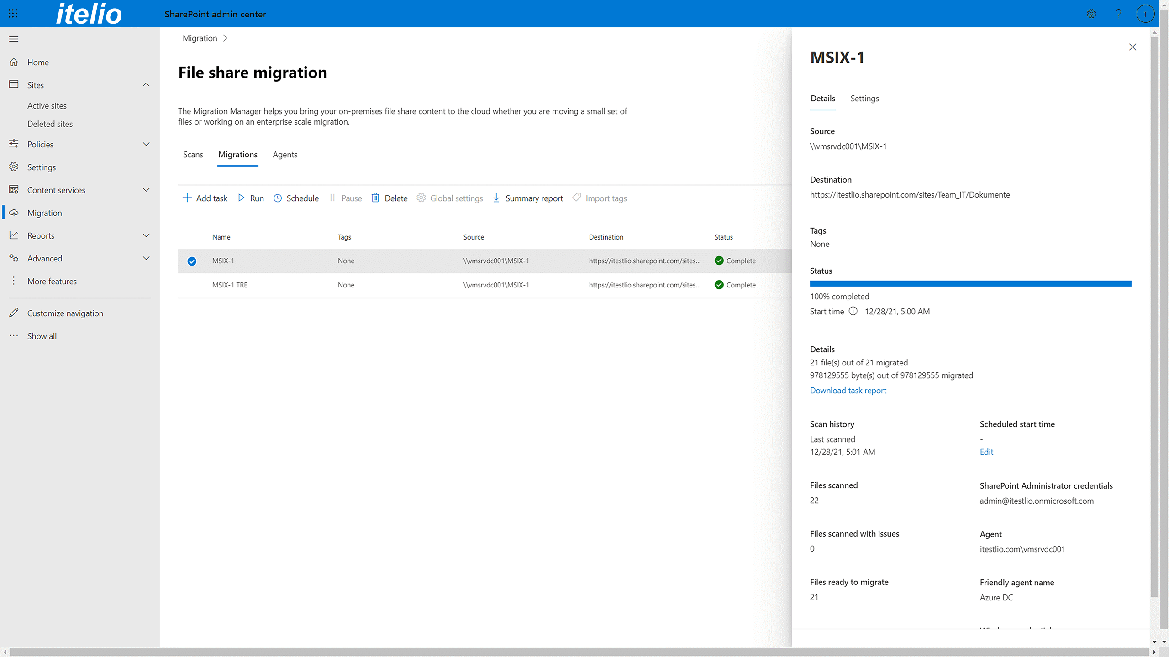Screen dimensions: 1169x657
Task: Open the Details tab in panel
Action: click(823, 99)
